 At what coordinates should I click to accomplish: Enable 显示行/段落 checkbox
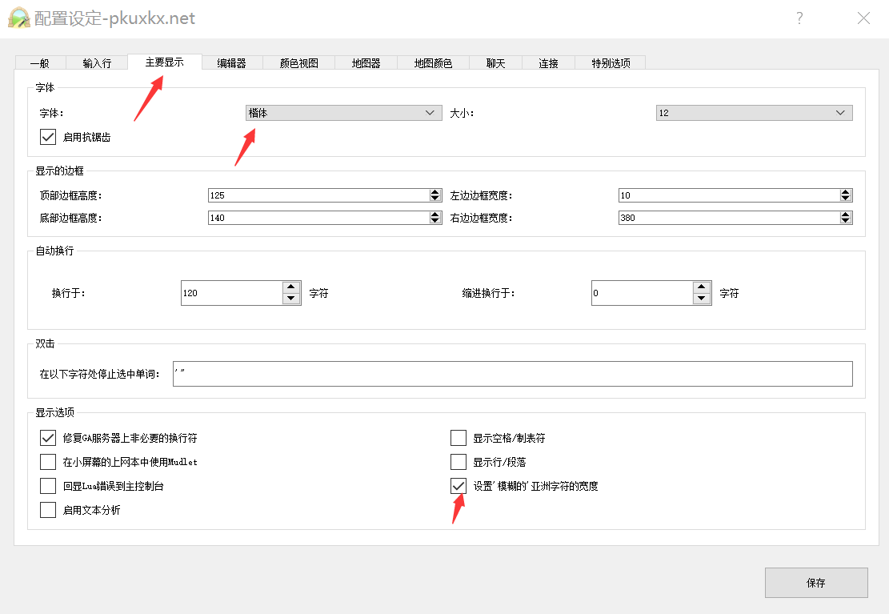(458, 461)
